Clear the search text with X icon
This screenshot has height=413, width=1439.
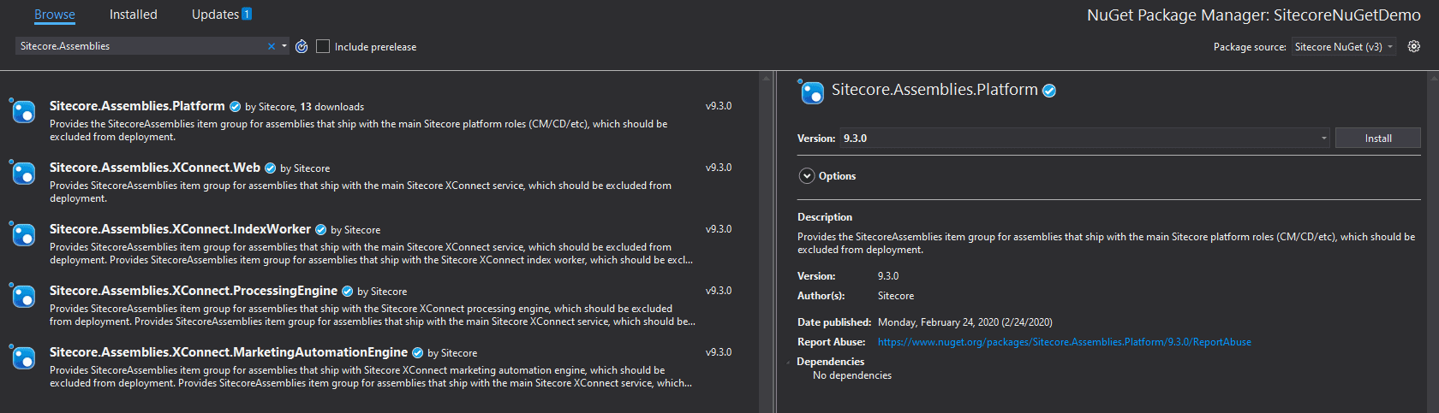click(x=272, y=47)
